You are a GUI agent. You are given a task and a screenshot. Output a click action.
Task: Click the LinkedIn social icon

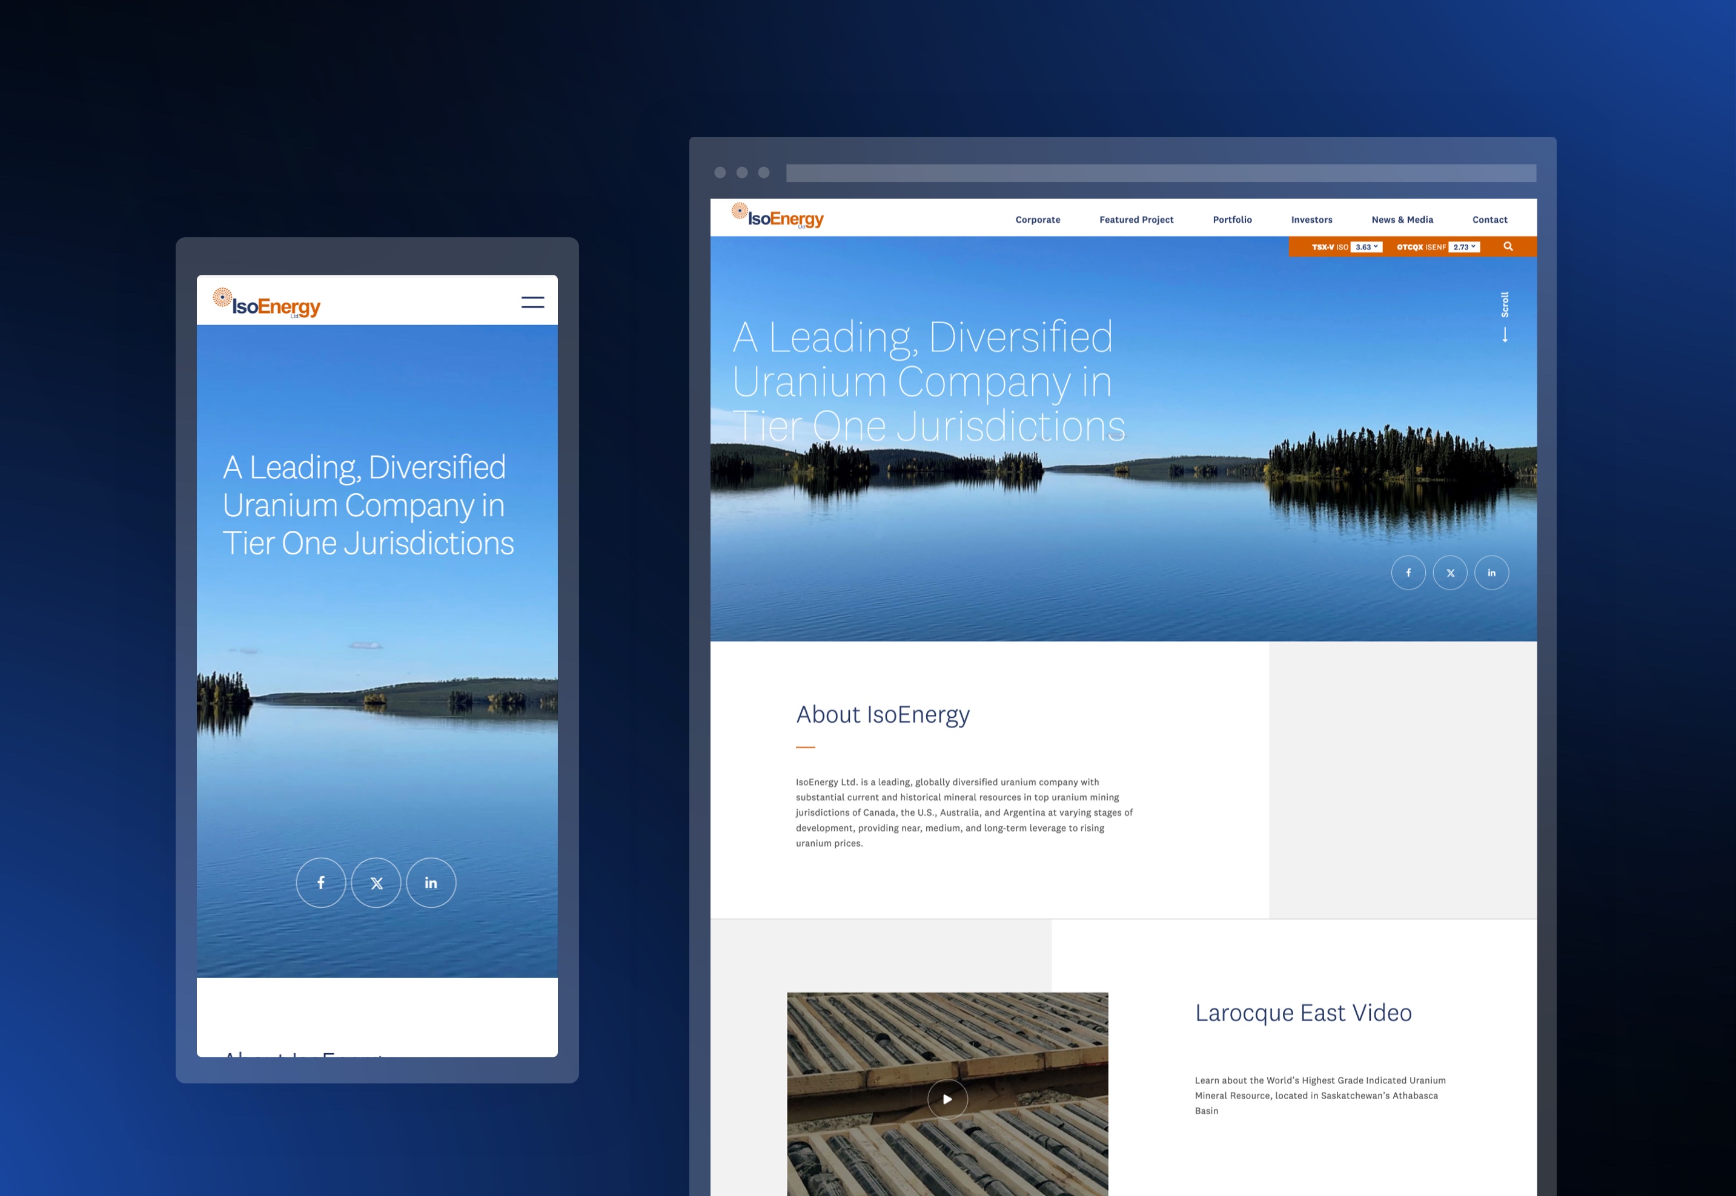(x=1492, y=573)
